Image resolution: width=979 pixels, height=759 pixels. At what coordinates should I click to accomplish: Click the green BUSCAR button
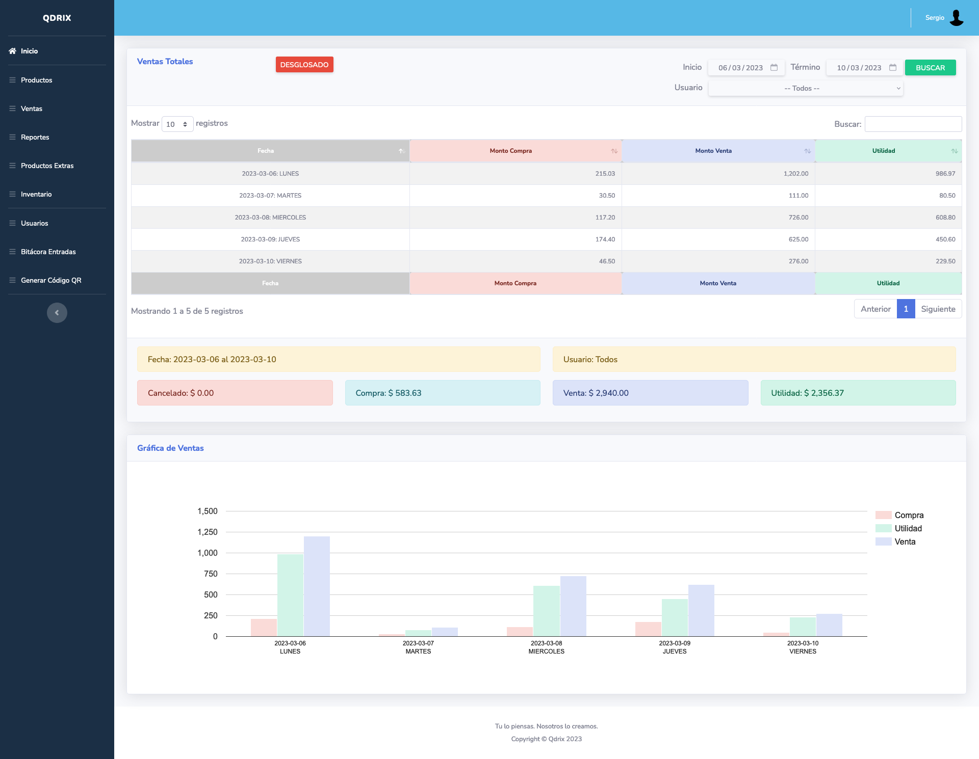point(930,68)
